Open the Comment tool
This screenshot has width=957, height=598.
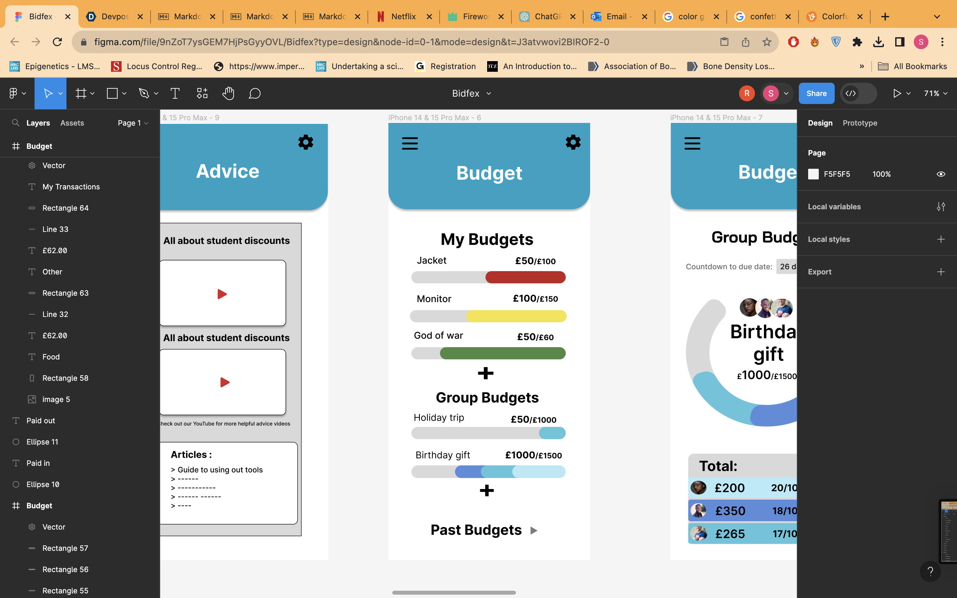pos(254,93)
